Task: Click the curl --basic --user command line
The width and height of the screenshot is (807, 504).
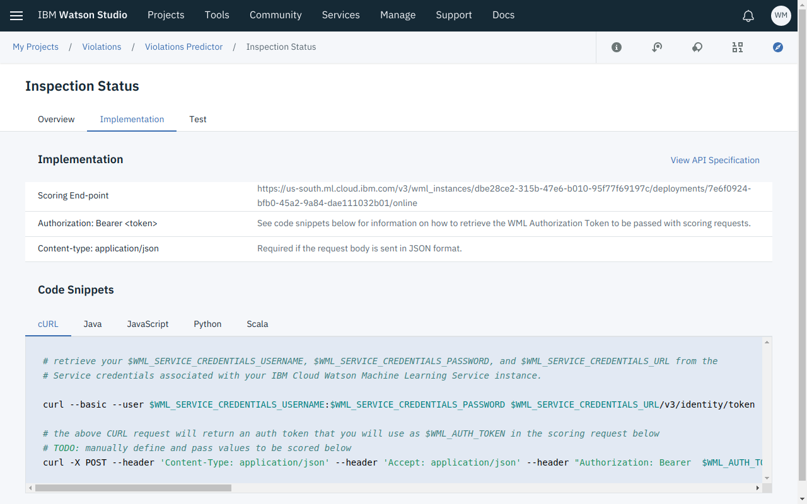Action: point(398,404)
